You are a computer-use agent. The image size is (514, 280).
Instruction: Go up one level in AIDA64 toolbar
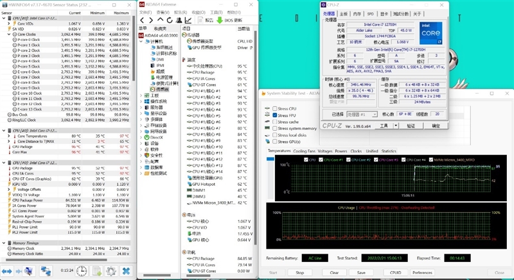coord(160,21)
